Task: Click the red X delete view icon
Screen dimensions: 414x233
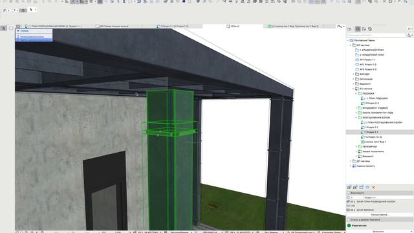Action: pyautogui.click(x=374, y=187)
